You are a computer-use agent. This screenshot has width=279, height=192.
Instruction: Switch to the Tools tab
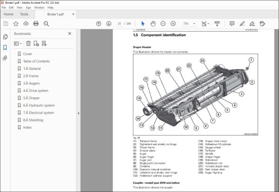(24, 14)
